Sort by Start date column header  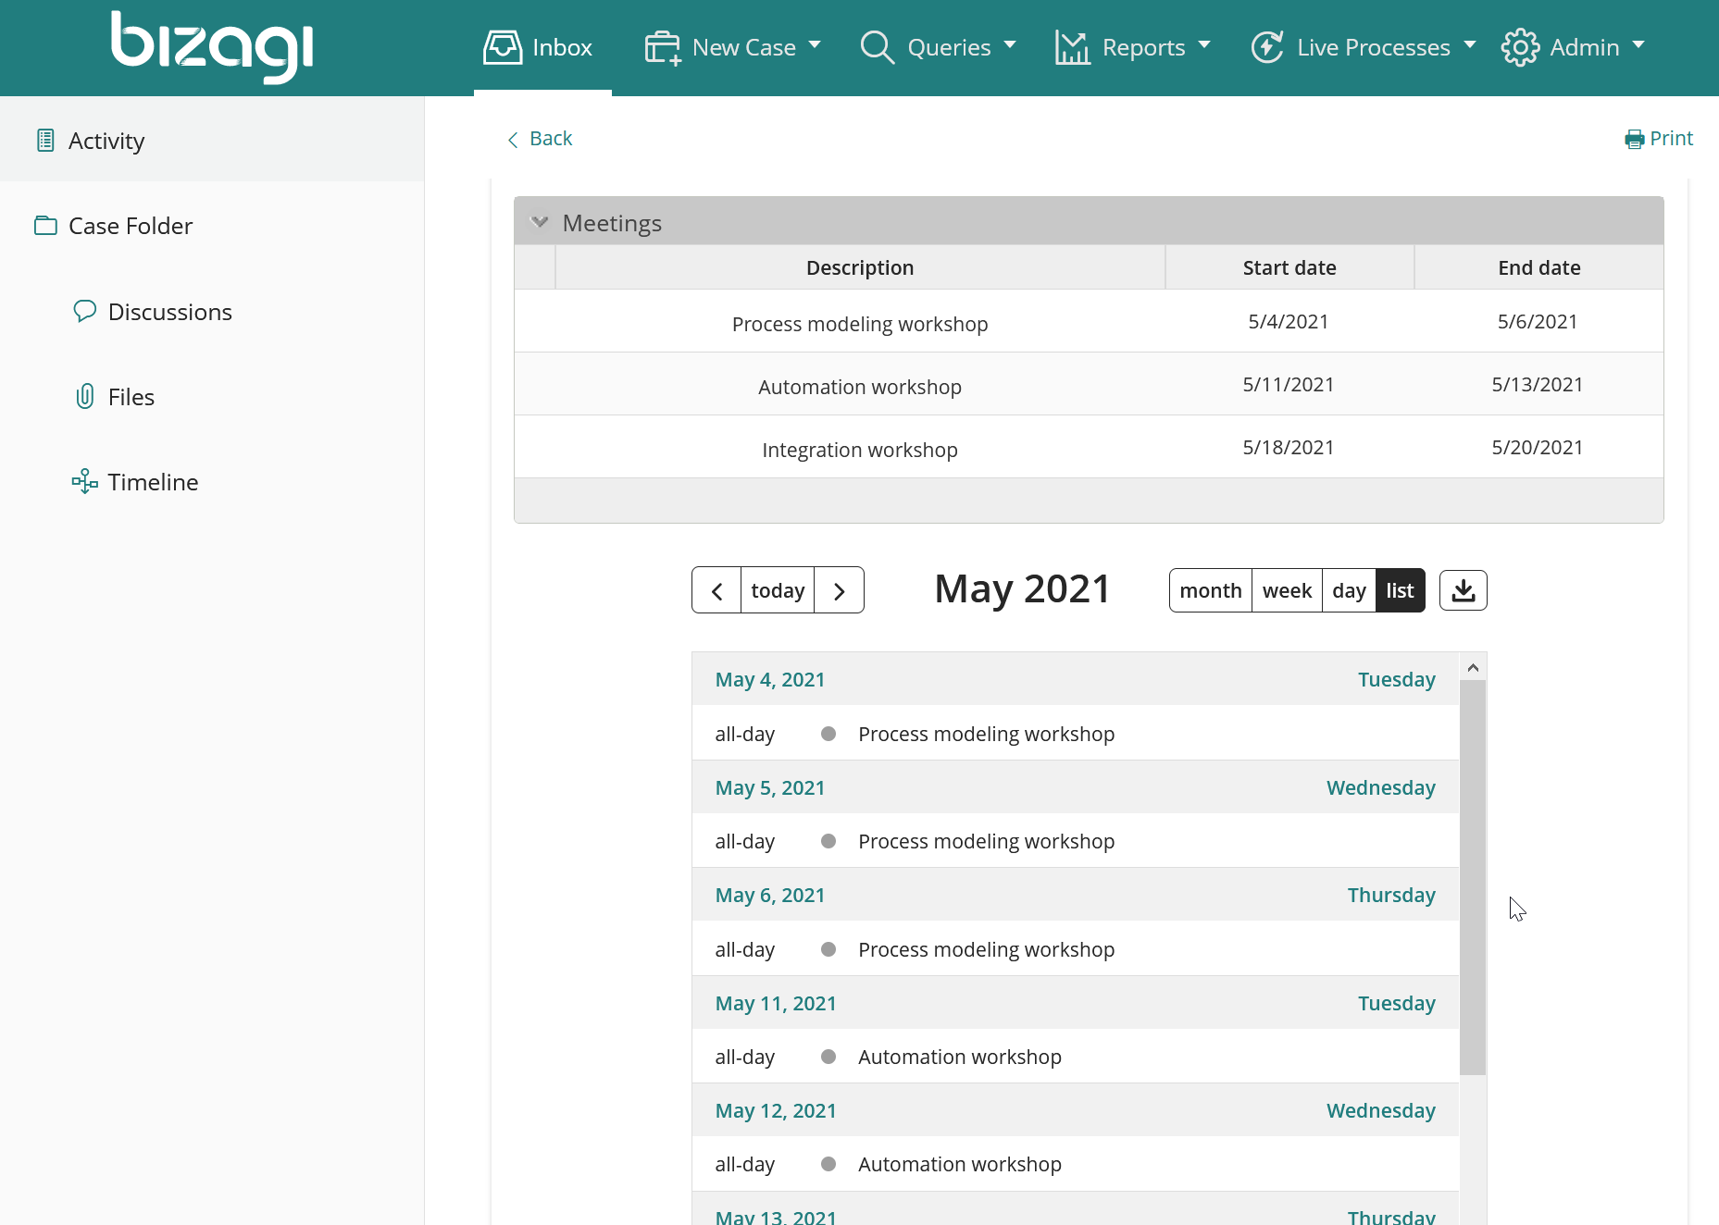click(x=1289, y=267)
